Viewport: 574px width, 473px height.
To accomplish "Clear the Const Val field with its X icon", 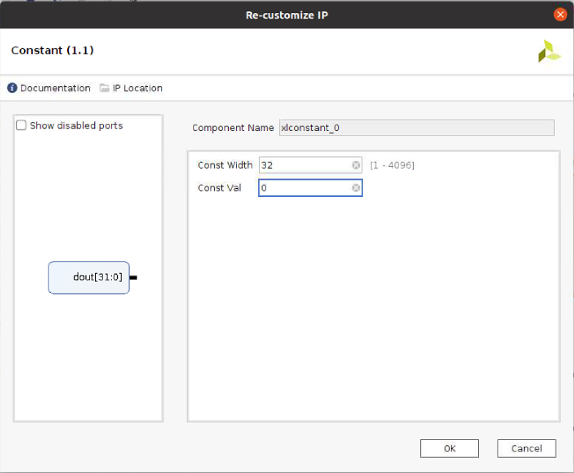I will (x=356, y=188).
